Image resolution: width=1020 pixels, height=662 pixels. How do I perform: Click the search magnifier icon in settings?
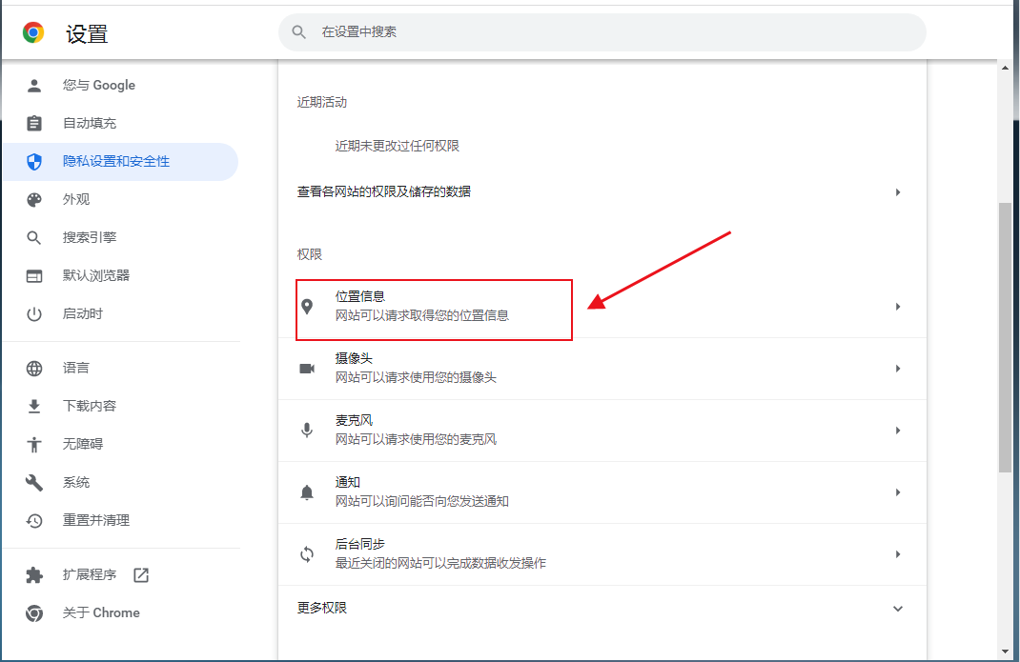pos(298,31)
